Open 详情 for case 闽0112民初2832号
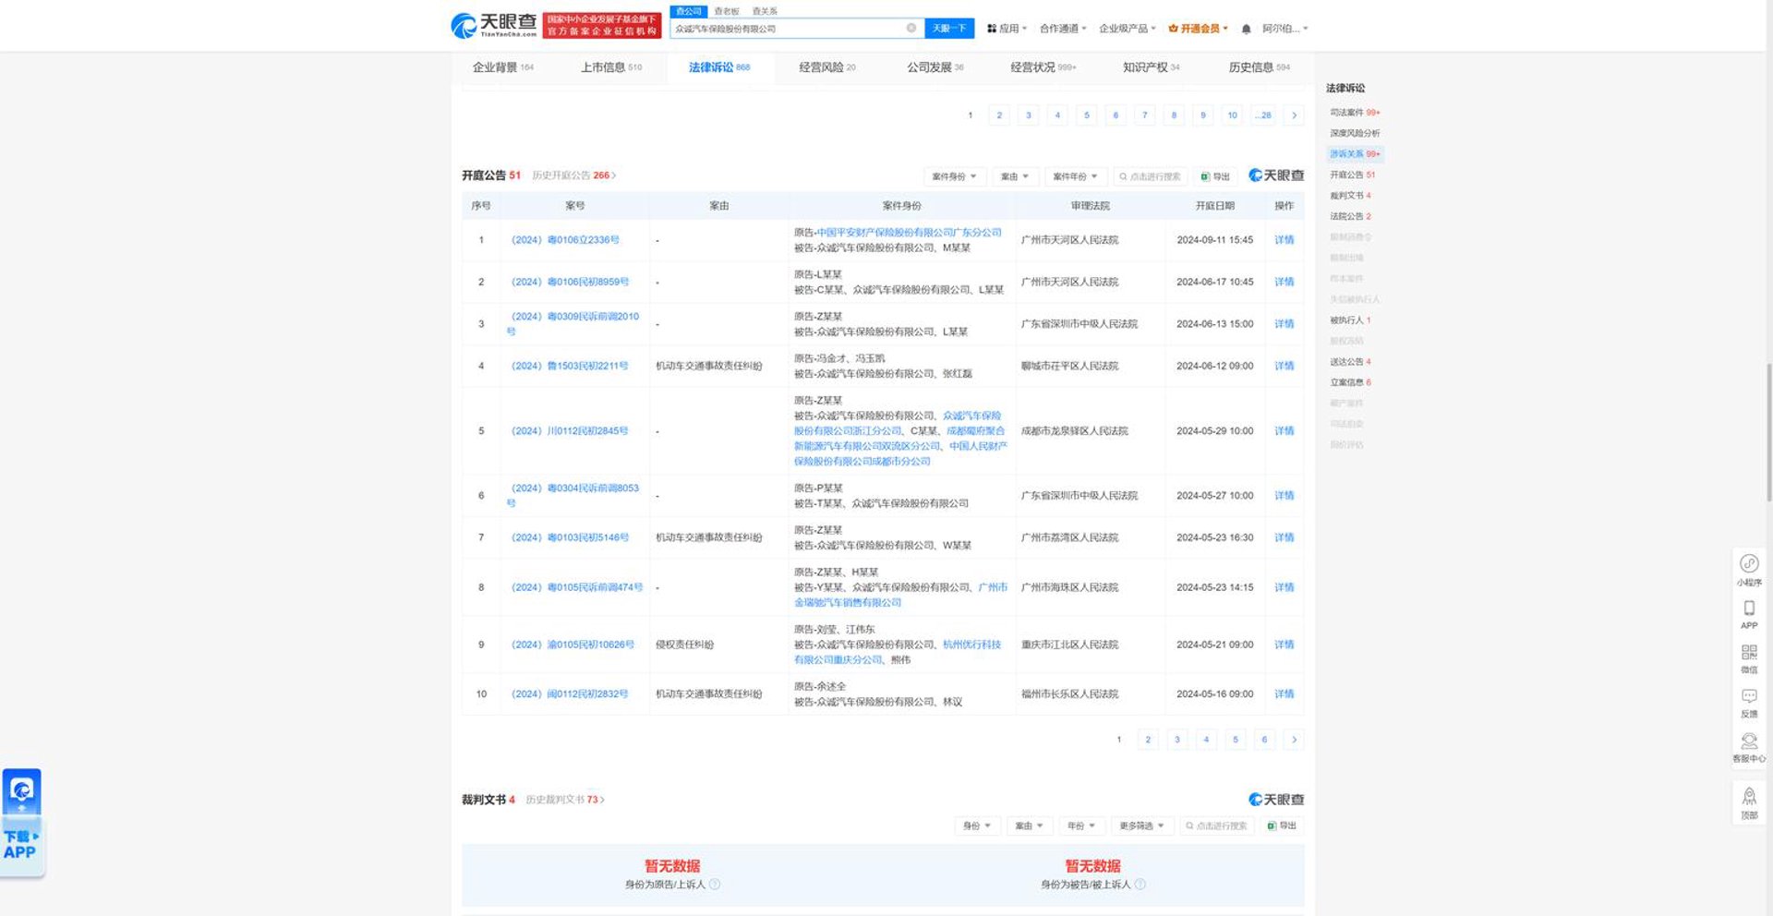Viewport: 1773px width, 916px height. point(1284,694)
